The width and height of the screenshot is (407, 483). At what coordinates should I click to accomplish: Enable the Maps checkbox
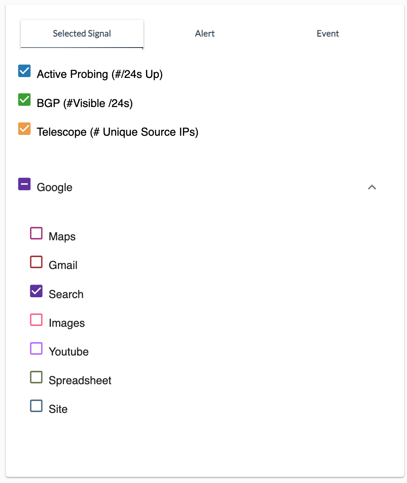point(36,233)
